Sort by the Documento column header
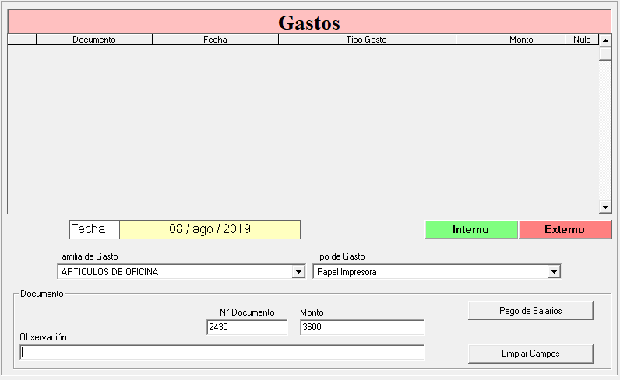 coord(93,40)
